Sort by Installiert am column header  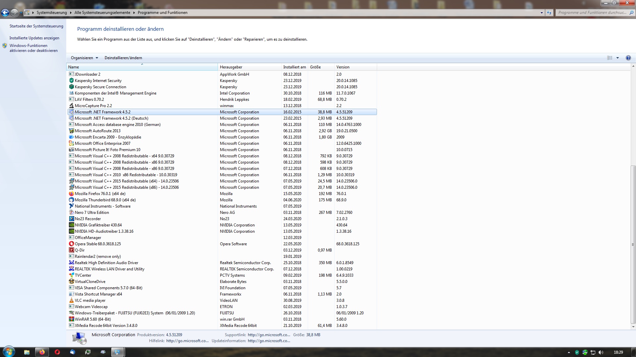pyautogui.click(x=294, y=67)
